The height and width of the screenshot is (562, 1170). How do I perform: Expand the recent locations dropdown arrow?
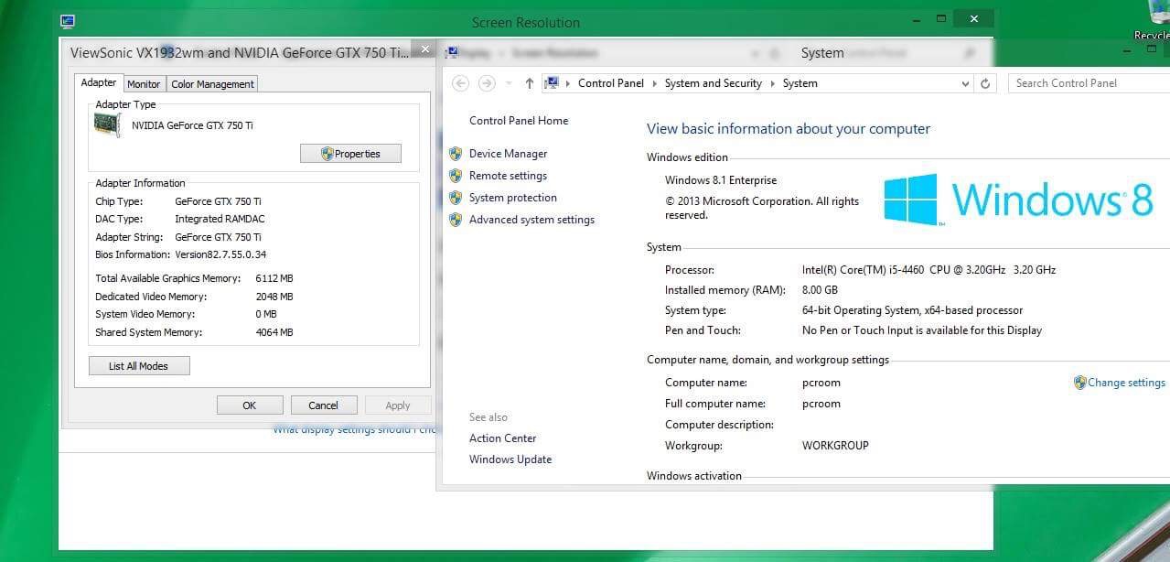point(508,84)
